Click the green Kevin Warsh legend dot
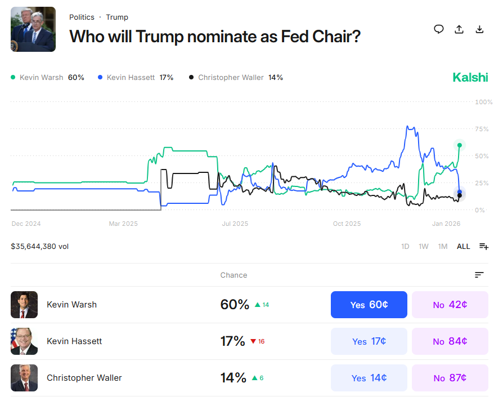This screenshot has width=503, height=401. click(x=14, y=78)
